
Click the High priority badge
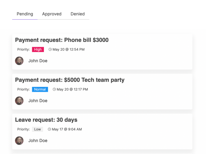point(38,50)
